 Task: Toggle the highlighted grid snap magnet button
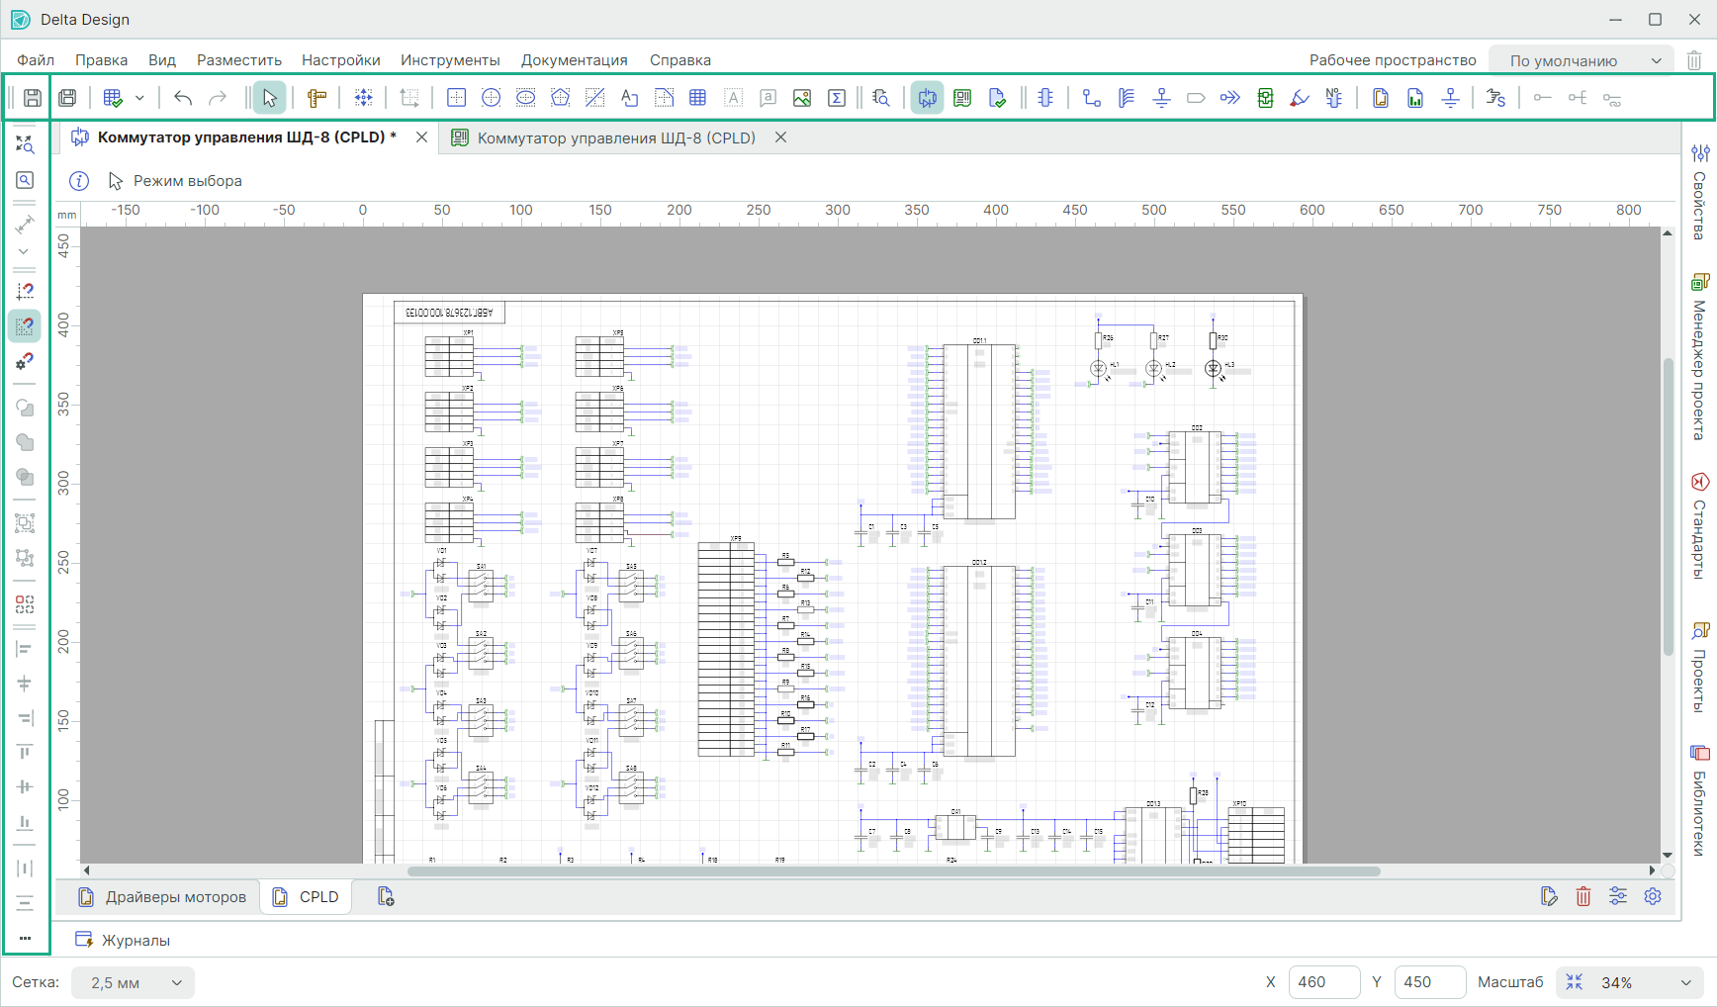coord(25,325)
